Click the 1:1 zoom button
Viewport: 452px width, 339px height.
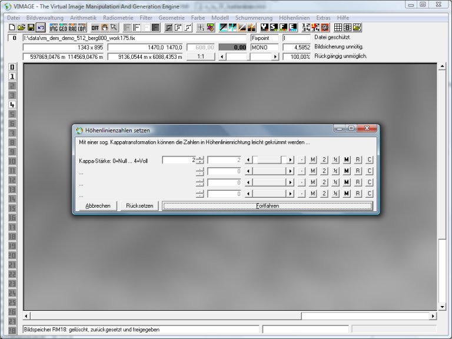pyautogui.click(x=200, y=57)
